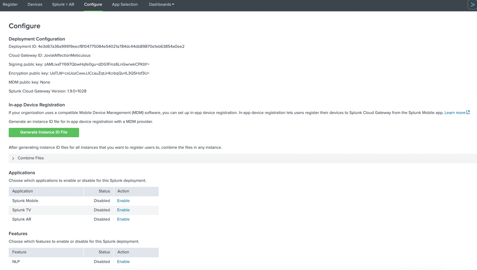Expand the Combine Files section
The image size is (477, 270).
(243, 158)
